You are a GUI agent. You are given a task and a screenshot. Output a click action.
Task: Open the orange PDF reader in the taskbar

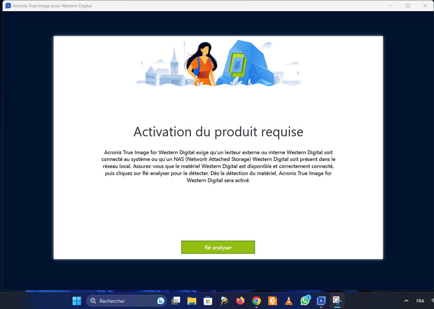point(272,301)
